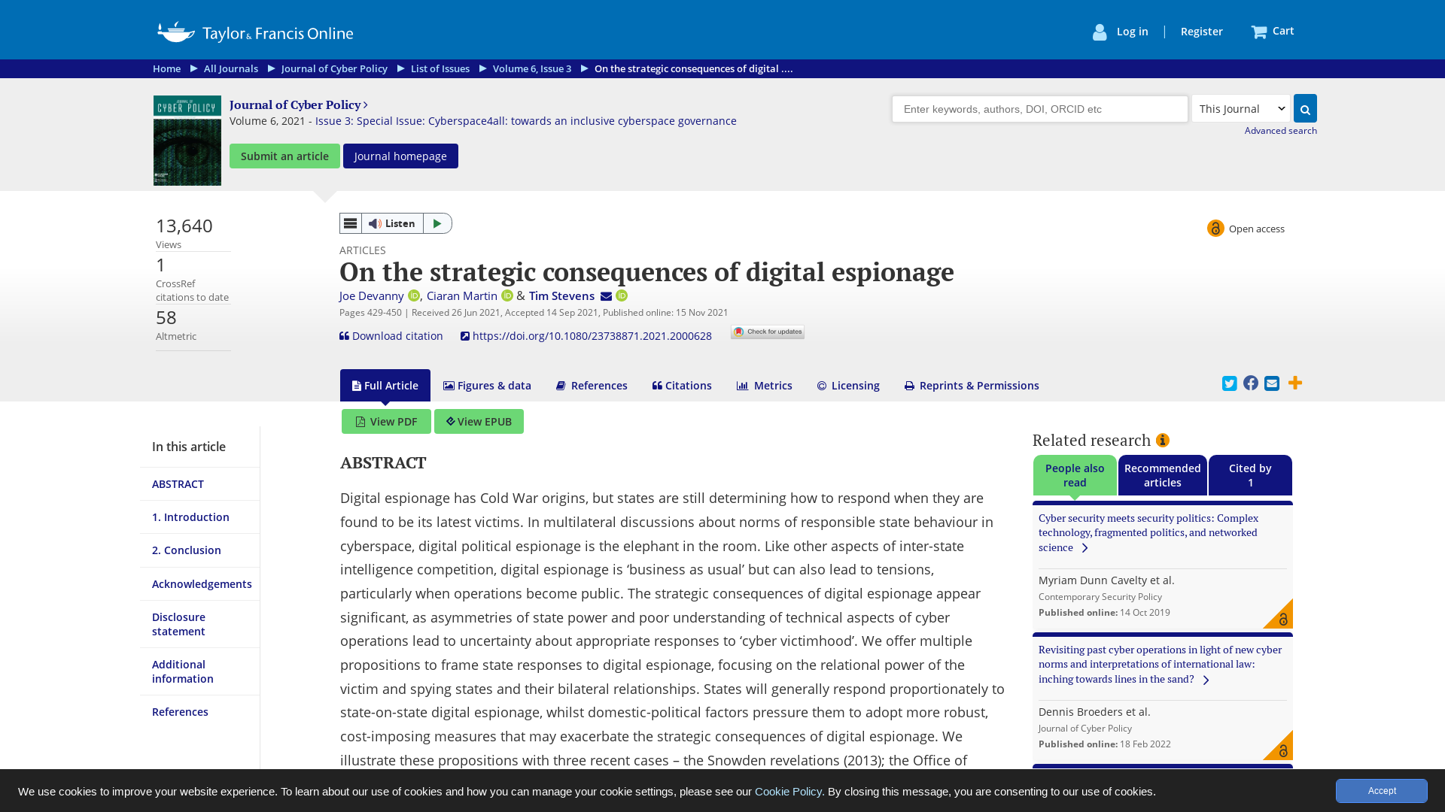Image resolution: width=1445 pixels, height=812 pixels.
Task: Switch to the Citations tab
Action: [x=682, y=386]
